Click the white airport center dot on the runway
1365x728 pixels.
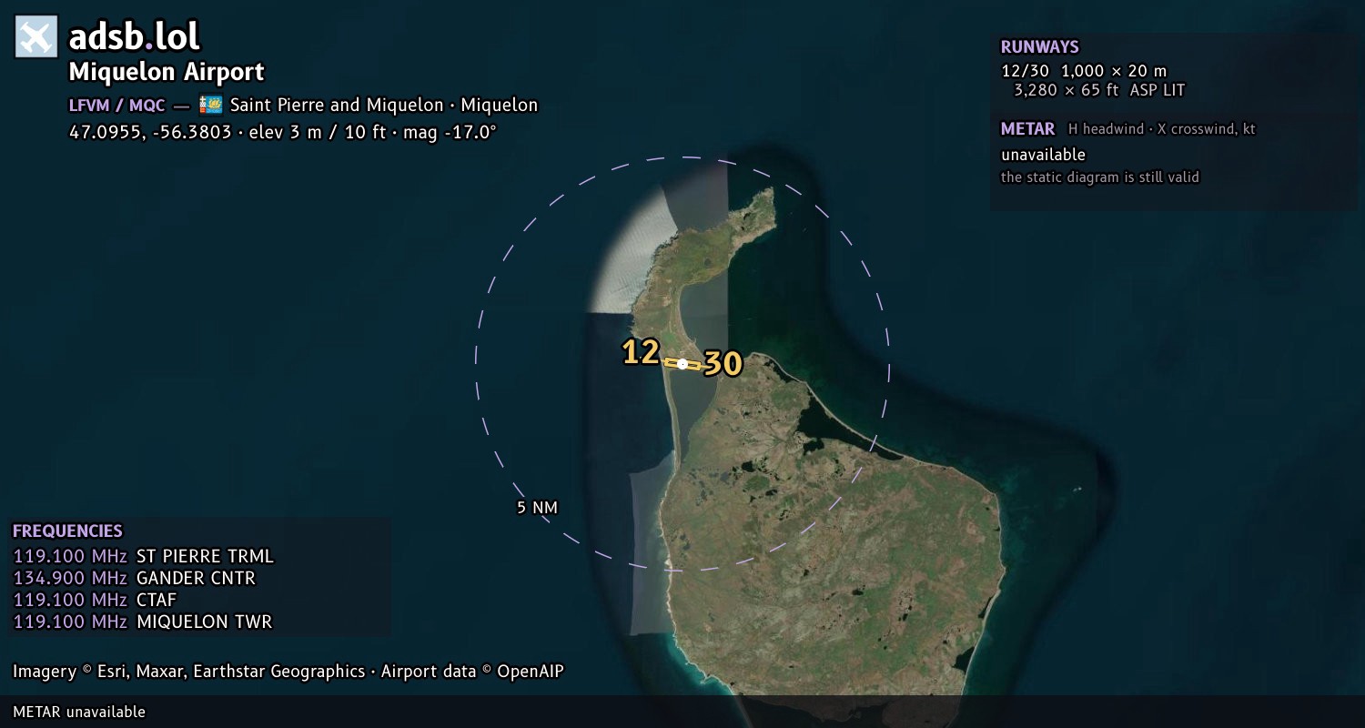point(682,364)
